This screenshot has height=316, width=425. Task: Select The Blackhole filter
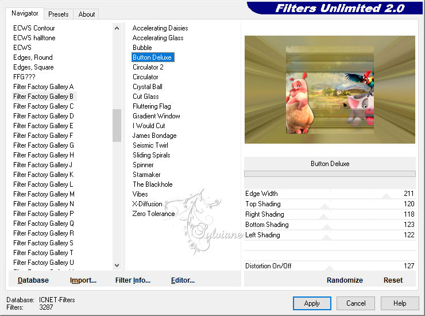[x=152, y=184]
